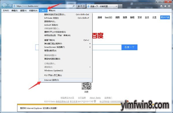This screenshot has height=113, width=173.
Task: Click the stop loading X in address bar
Action: coord(84,6)
